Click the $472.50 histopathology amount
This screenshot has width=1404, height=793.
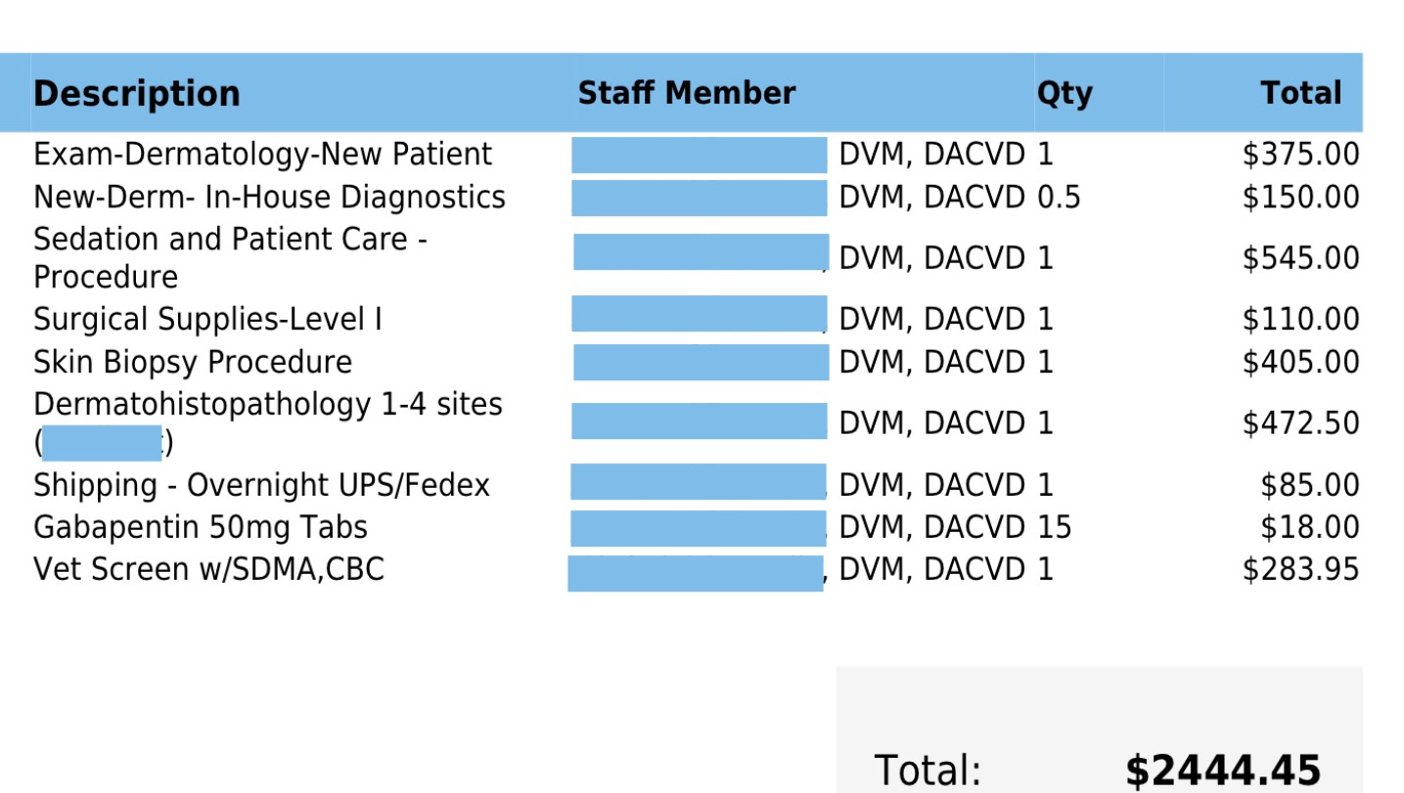(1300, 423)
